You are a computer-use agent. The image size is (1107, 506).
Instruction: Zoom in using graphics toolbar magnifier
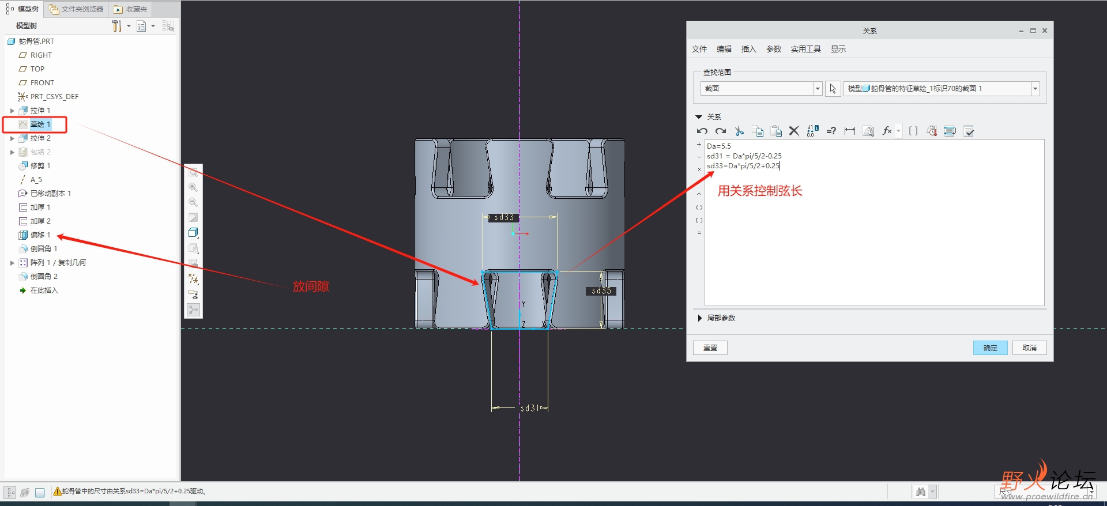pos(193,187)
